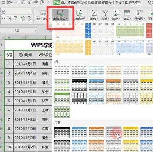Screen dimensions: 153x152
Task: Expand the 求和 dropdown arrow
Action: click(x=97, y=19)
